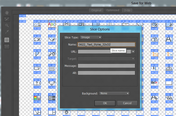This screenshot has width=176, height=116.
Task: Select slice 147 layout icon
Action: [x=52, y=113]
